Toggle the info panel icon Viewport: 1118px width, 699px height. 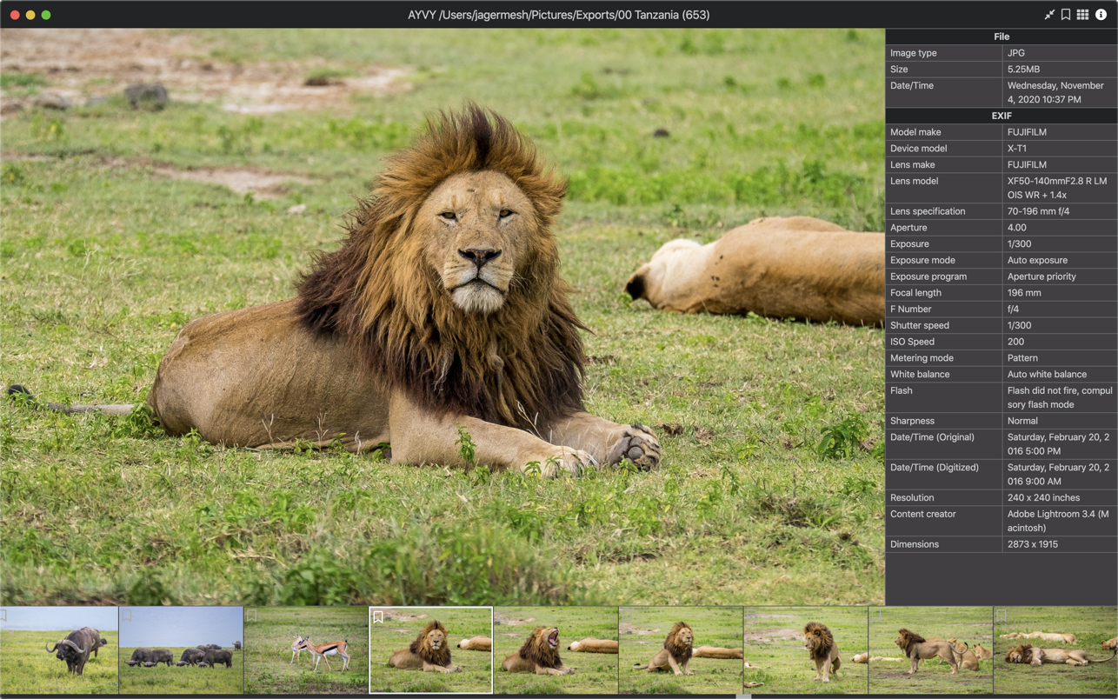[x=1101, y=15]
